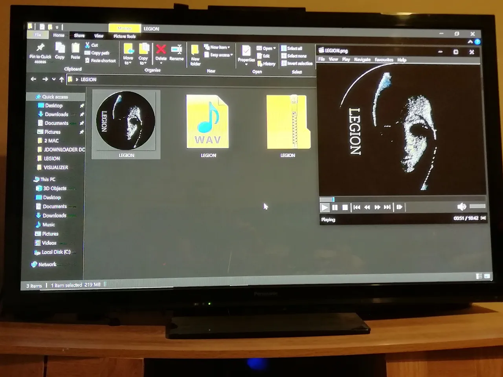Open JDOWNLOADER folder in sidebar

64,150
